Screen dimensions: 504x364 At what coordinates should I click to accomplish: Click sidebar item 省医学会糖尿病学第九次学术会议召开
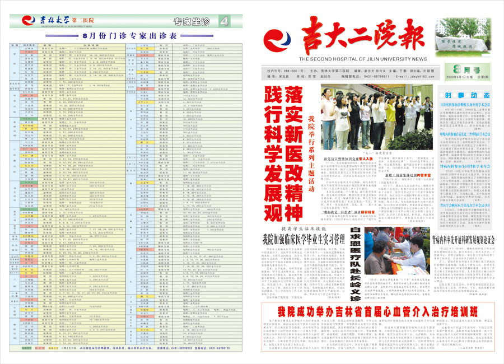pyautogui.click(x=465, y=205)
